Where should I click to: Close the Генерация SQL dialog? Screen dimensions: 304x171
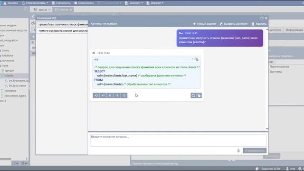pos(266,18)
